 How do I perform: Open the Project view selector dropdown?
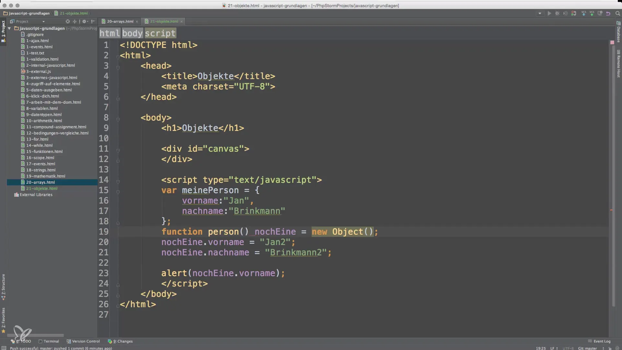point(28,21)
